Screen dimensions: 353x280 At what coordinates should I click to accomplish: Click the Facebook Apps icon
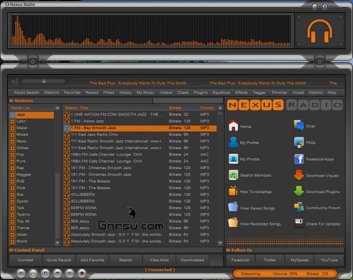(x=299, y=159)
